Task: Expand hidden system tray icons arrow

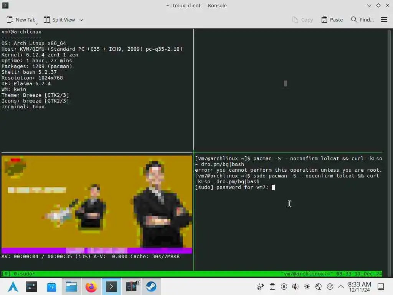Action: click(x=341, y=287)
